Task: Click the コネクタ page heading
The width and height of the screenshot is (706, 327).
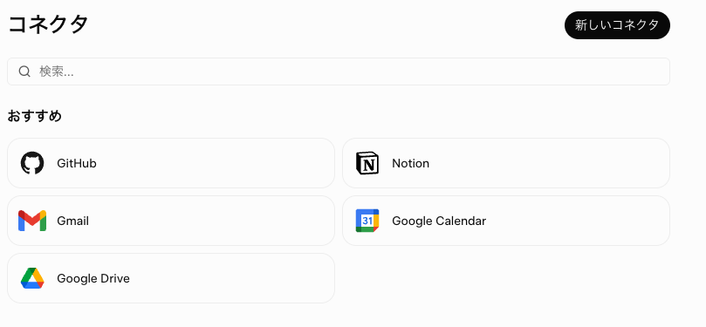Action: tap(48, 24)
